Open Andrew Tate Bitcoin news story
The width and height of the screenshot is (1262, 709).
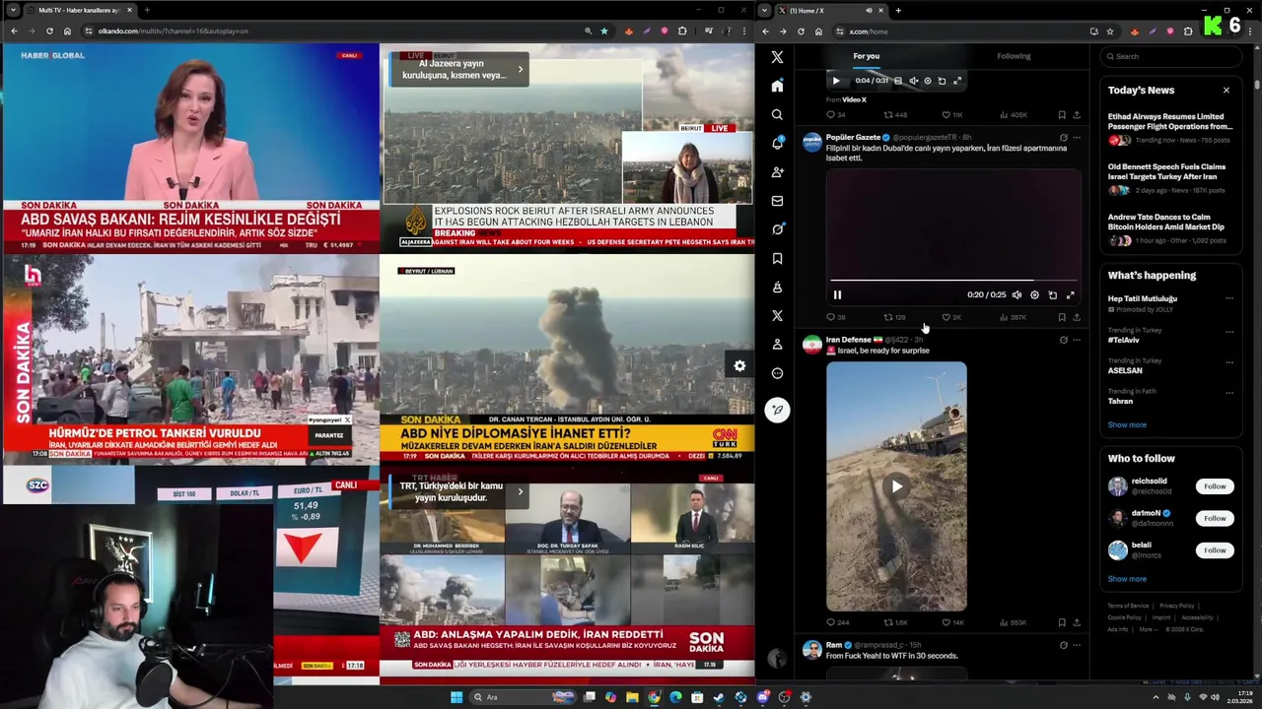1170,228
